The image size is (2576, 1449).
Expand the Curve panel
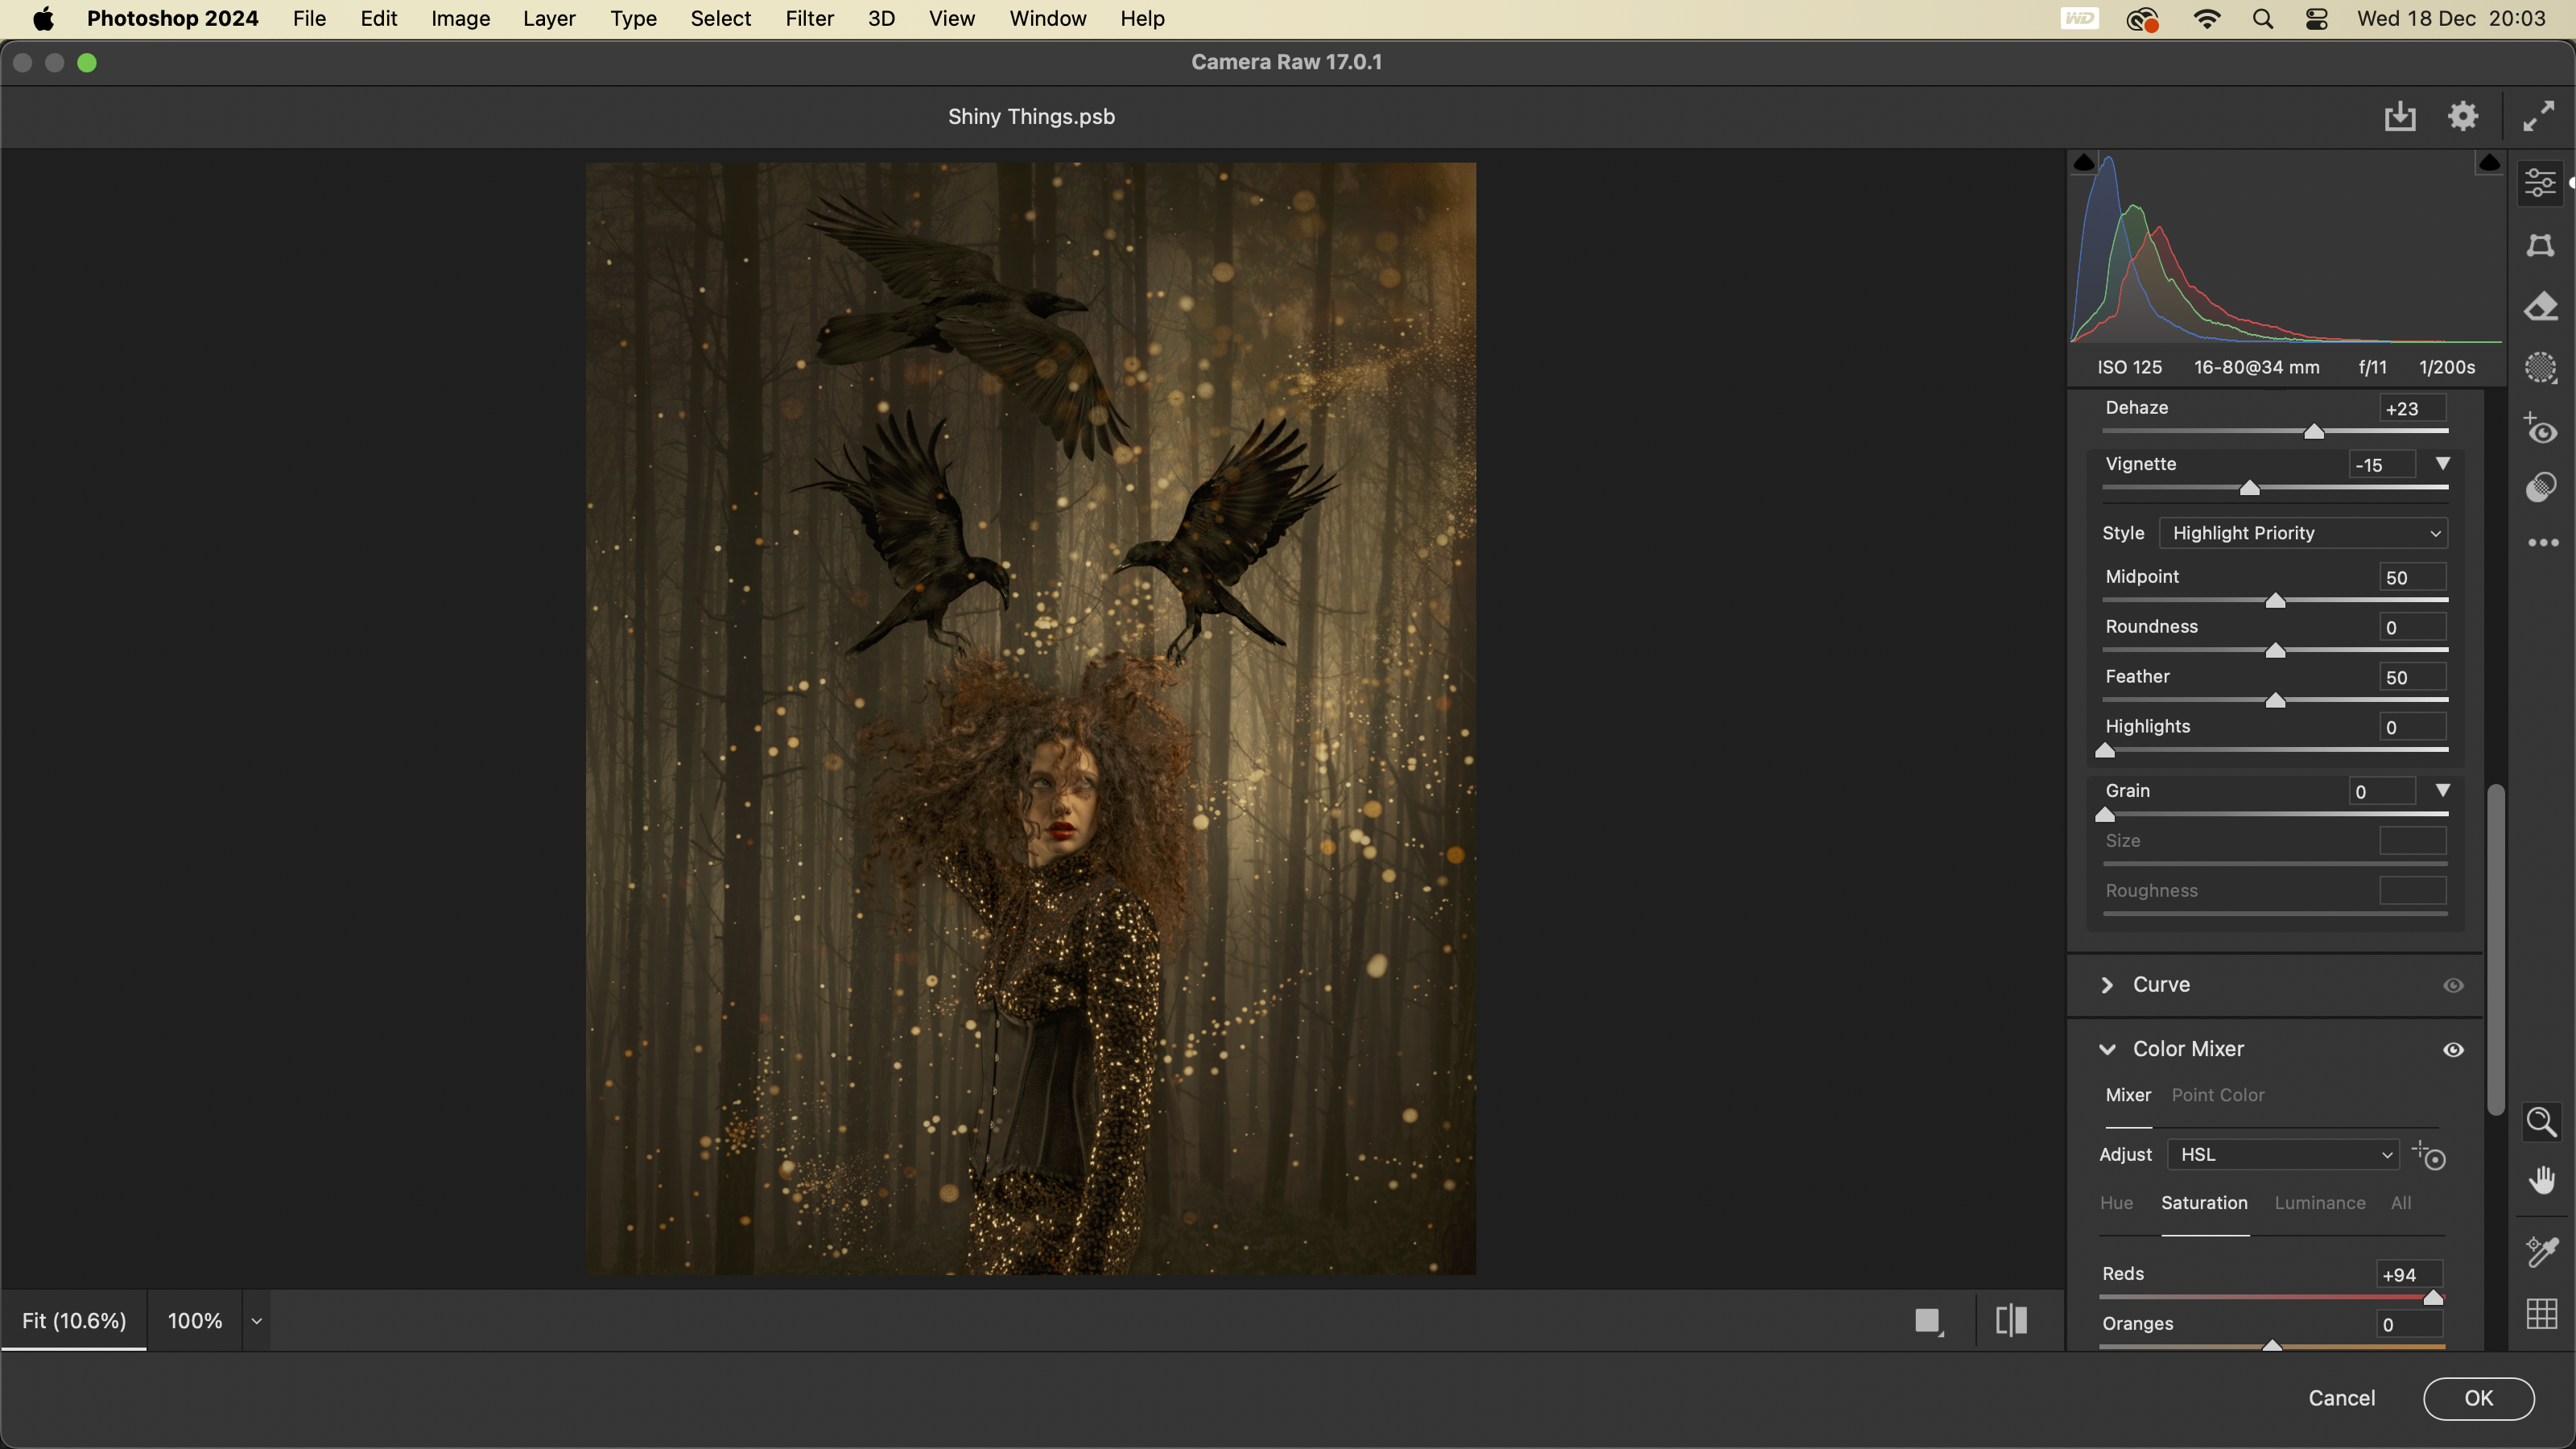tap(2107, 985)
